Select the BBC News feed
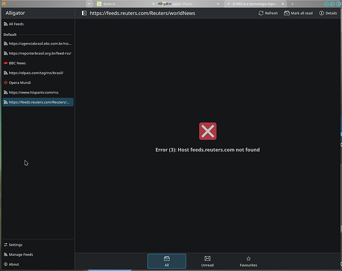The image size is (342, 271). point(17,63)
